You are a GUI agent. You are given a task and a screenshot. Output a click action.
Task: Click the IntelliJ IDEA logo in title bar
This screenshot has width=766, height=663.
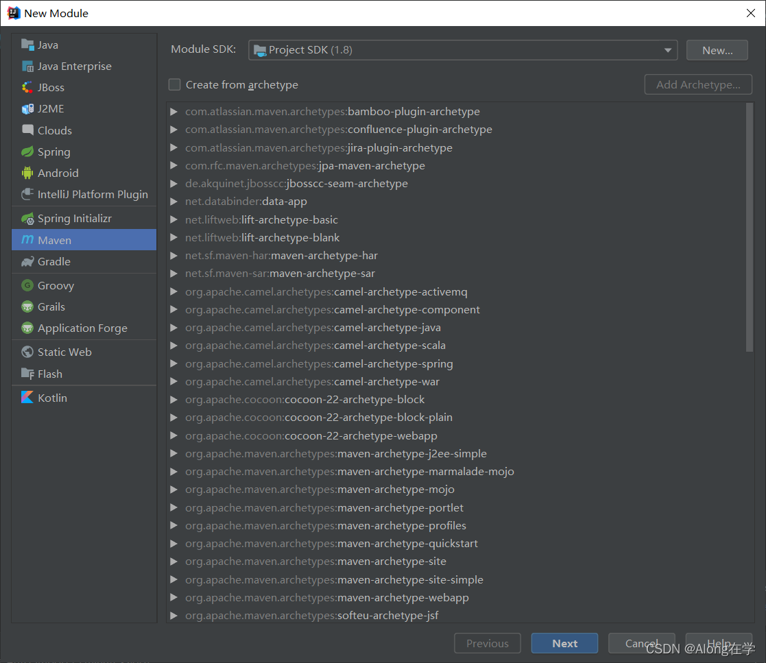[13, 13]
